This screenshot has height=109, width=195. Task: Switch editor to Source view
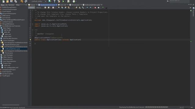click(31, 8)
